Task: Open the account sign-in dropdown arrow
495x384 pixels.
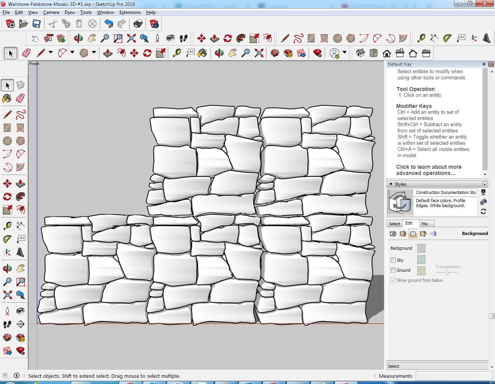Action: pos(345,53)
